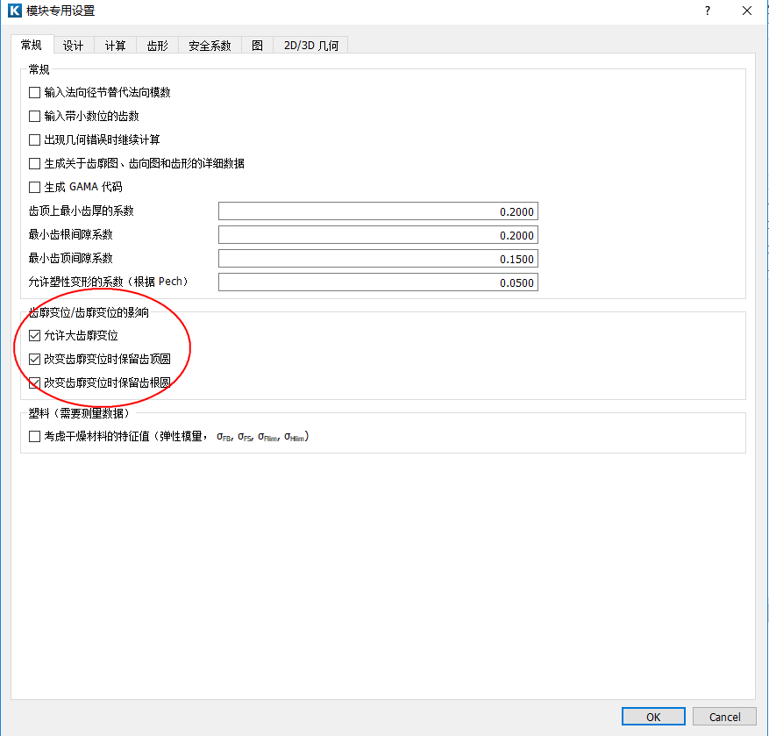Click the Cancel button
769x736 pixels.
pos(724,717)
